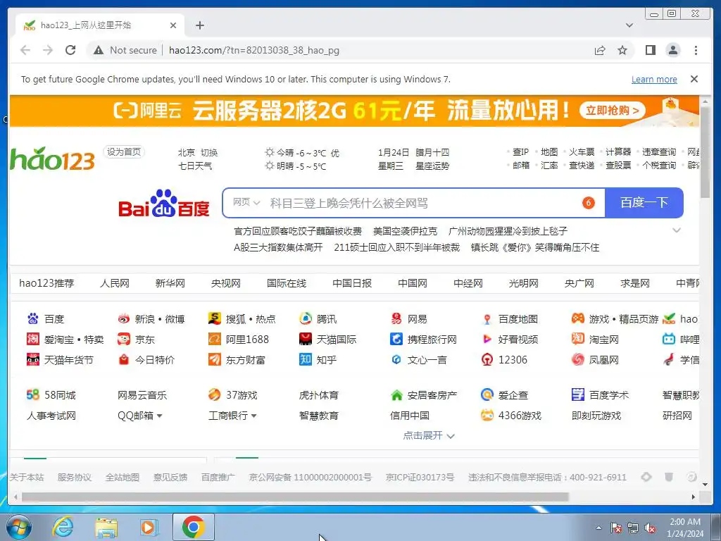Open 百度 site link icon

(x=32, y=318)
